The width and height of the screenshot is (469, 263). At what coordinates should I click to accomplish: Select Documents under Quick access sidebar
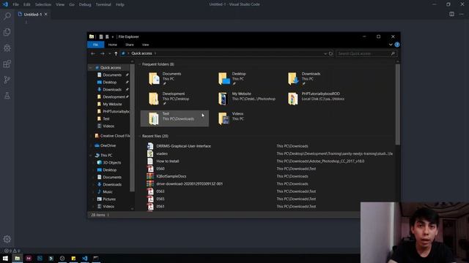pyautogui.click(x=112, y=75)
